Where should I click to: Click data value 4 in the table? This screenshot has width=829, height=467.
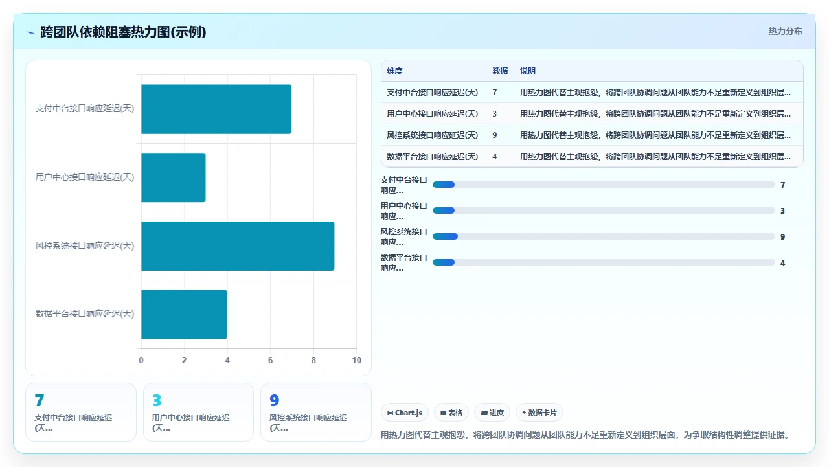coord(495,157)
